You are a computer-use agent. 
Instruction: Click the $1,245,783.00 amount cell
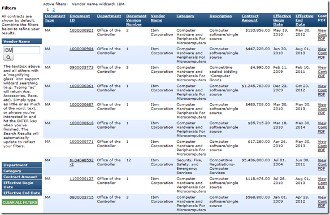tap(255, 86)
